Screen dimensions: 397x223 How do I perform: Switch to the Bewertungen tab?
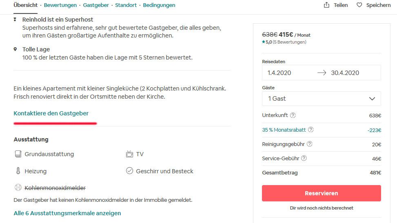60,5
